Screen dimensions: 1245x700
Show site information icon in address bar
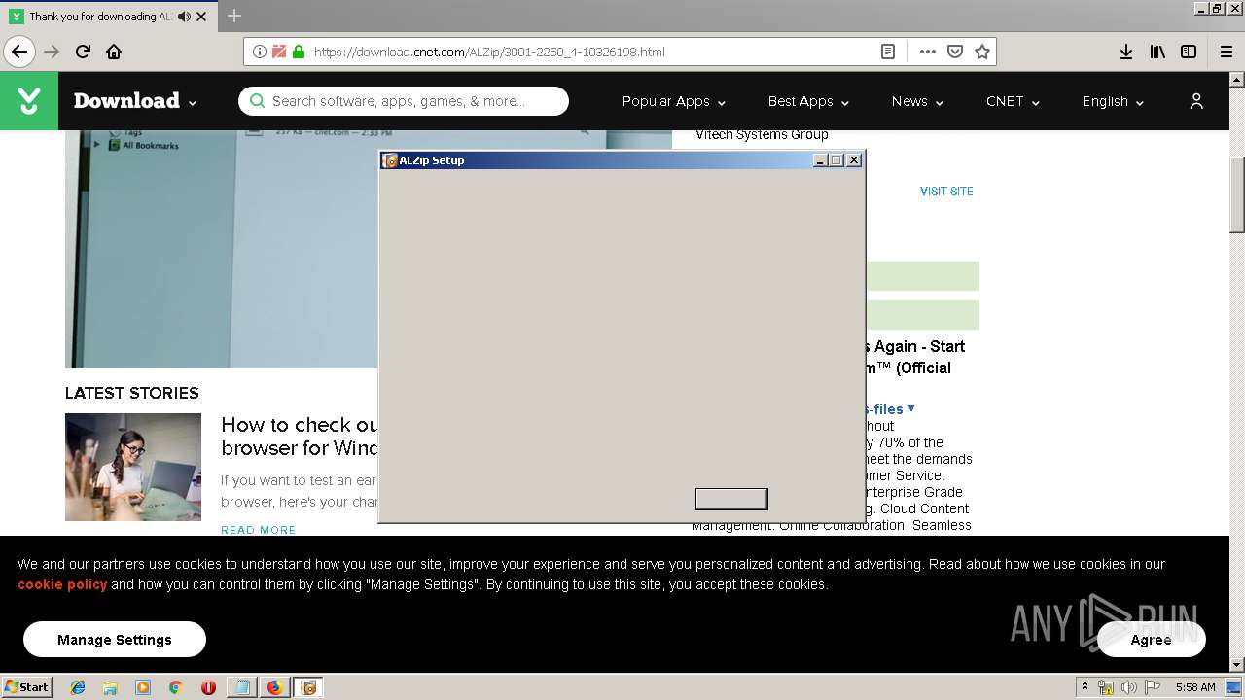click(x=260, y=52)
